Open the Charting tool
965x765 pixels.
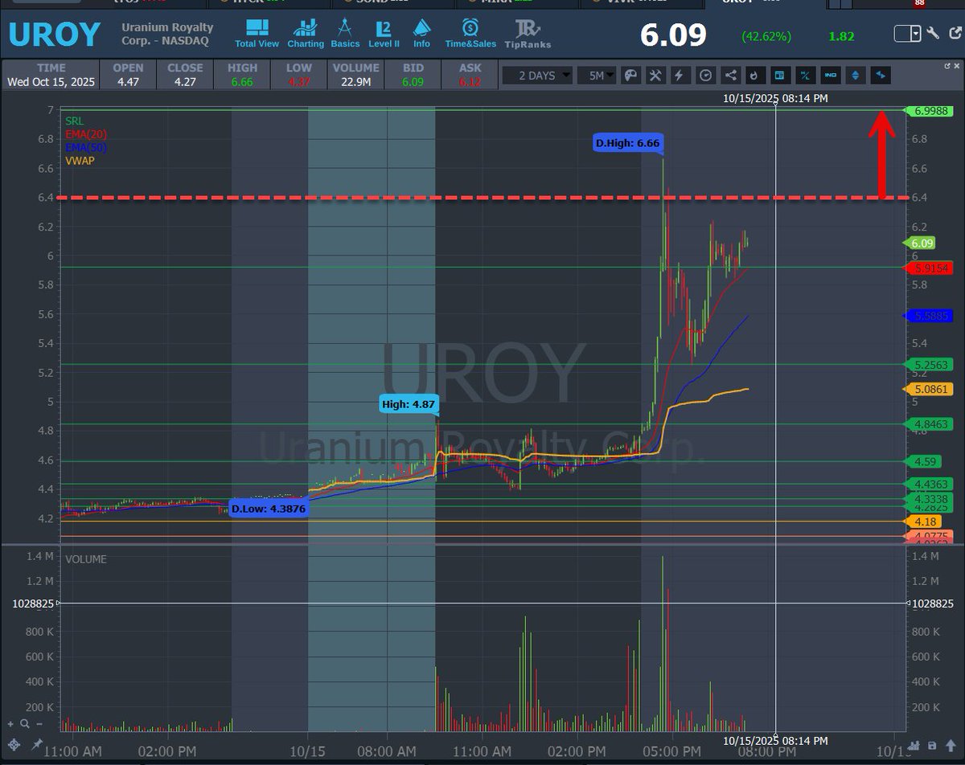pyautogui.click(x=306, y=34)
